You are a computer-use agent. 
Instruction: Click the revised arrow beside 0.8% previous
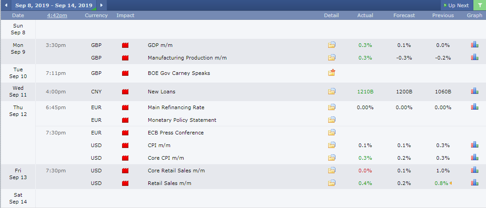coord(451,183)
